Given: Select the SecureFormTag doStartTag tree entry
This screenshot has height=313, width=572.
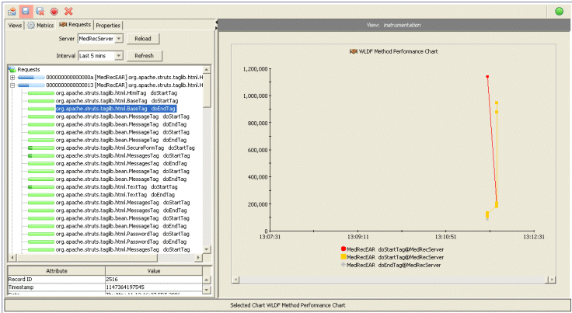Looking at the screenshot, I should [x=124, y=148].
